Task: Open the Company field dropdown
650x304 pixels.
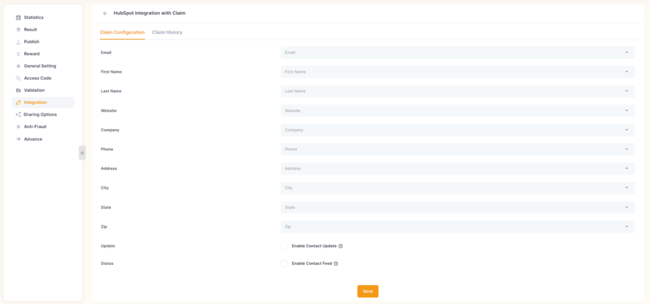Action: pyautogui.click(x=458, y=130)
